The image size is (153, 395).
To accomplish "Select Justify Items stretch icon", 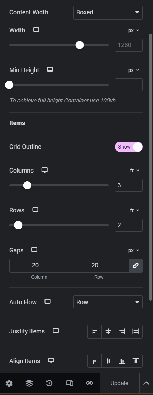I will coord(136,331).
